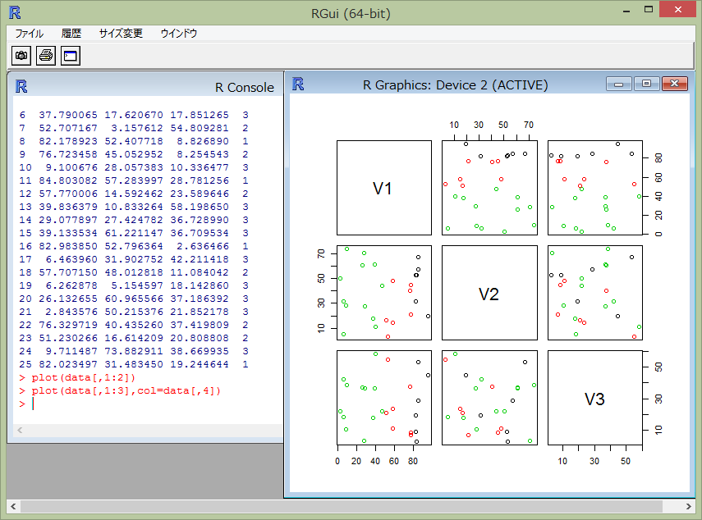Click a red data point in the bottom-left scatterplot
Image resolution: width=702 pixels, height=520 pixels.
[411, 387]
